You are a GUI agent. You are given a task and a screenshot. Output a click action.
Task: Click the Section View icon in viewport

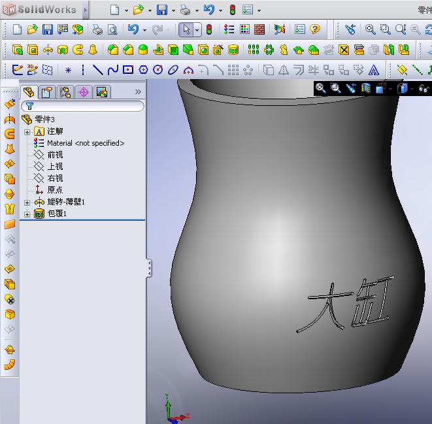coord(366,88)
